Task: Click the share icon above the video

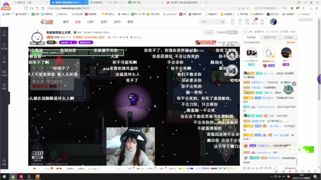Action: (x=219, y=42)
